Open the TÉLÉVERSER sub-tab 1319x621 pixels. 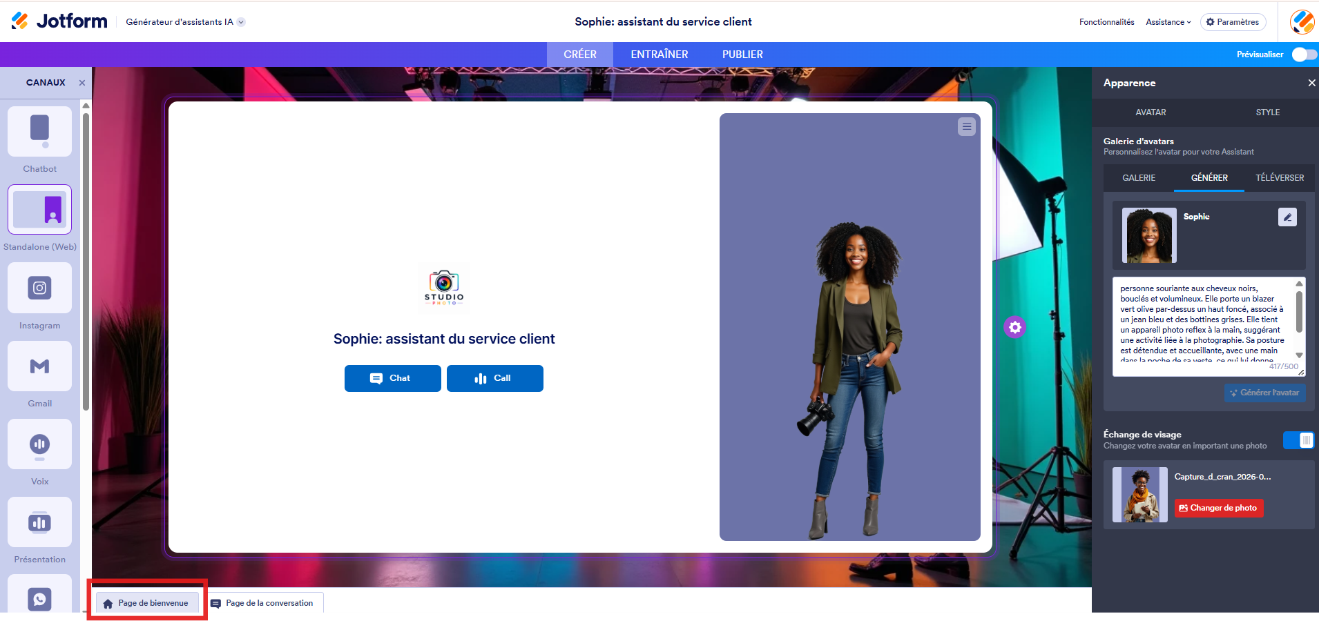click(x=1279, y=178)
